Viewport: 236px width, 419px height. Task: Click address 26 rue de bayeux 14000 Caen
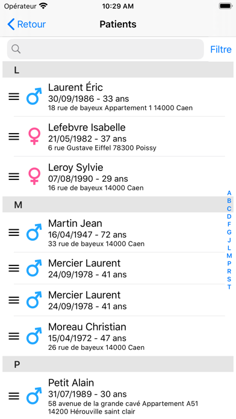(x=96, y=347)
